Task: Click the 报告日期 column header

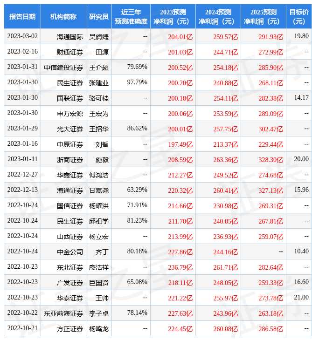Action: click(x=22, y=17)
